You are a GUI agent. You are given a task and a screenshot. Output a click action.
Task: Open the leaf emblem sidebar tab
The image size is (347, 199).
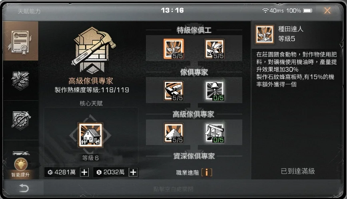tap(20, 80)
